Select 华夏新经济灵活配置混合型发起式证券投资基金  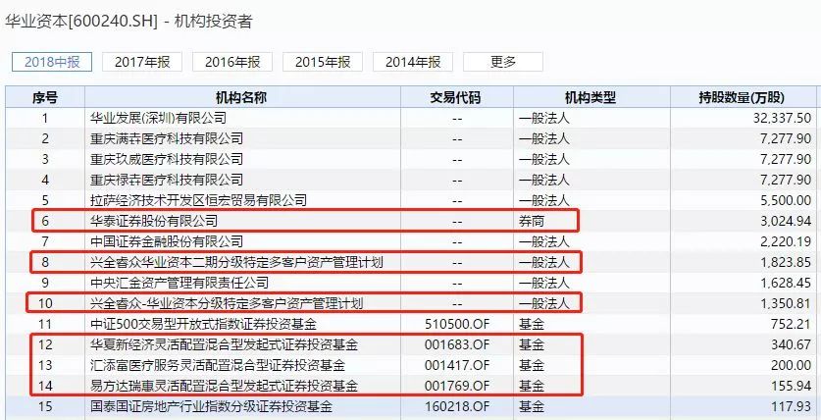[x=224, y=344]
